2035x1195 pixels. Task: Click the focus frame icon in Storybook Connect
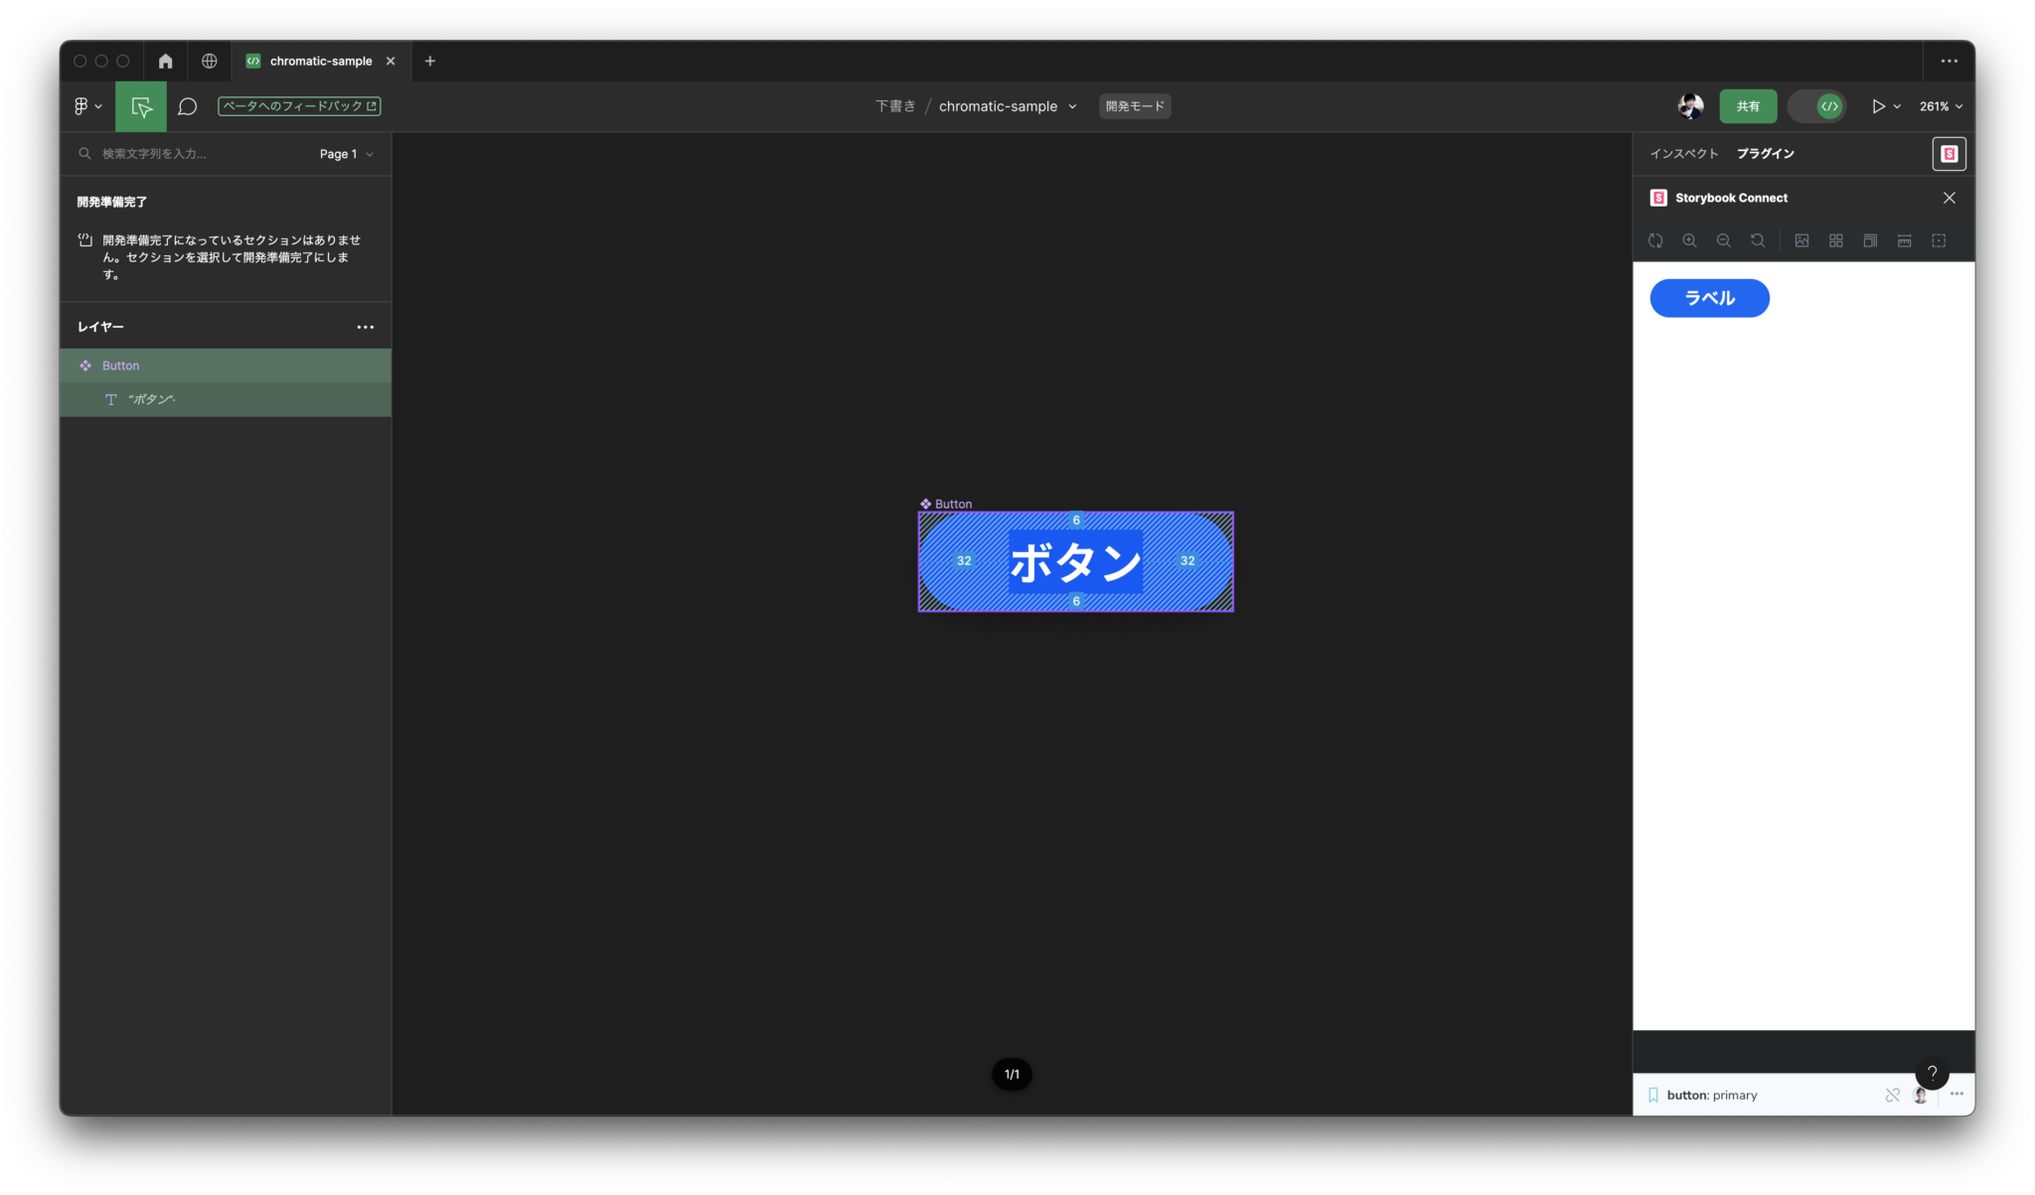(1939, 240)
